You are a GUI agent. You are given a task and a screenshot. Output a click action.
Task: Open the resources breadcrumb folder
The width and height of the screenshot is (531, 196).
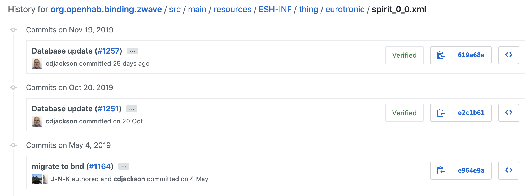click(232, 9)
